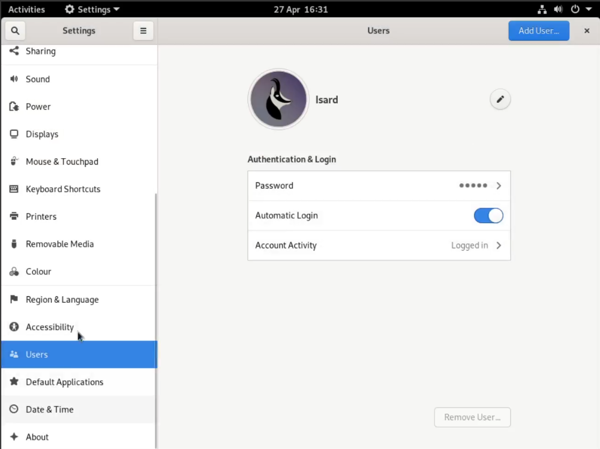600x449 pixels.
Task: Open the power dropdown arrow in top bar
Action: (589, 9)
